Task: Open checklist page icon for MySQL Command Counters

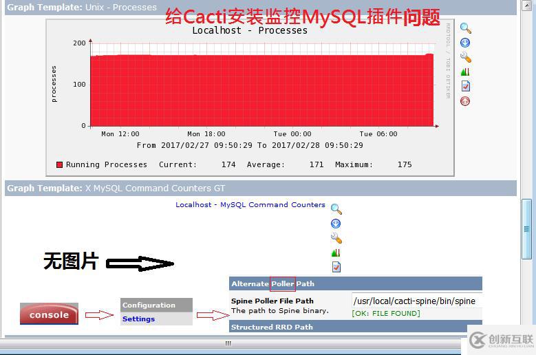Action: tap(336, 267)
